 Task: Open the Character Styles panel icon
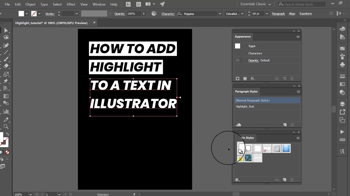tap(342, 152)
